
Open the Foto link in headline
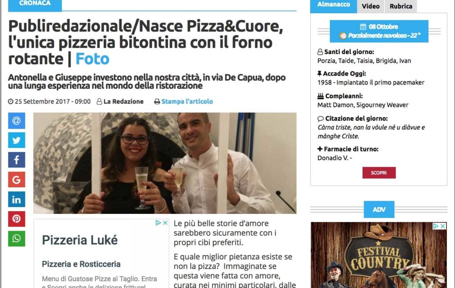click(92, 59)
